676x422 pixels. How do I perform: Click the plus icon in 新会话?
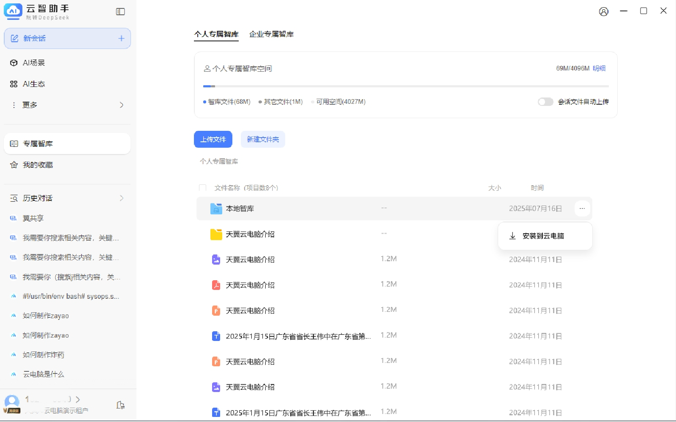click(121, 38)
